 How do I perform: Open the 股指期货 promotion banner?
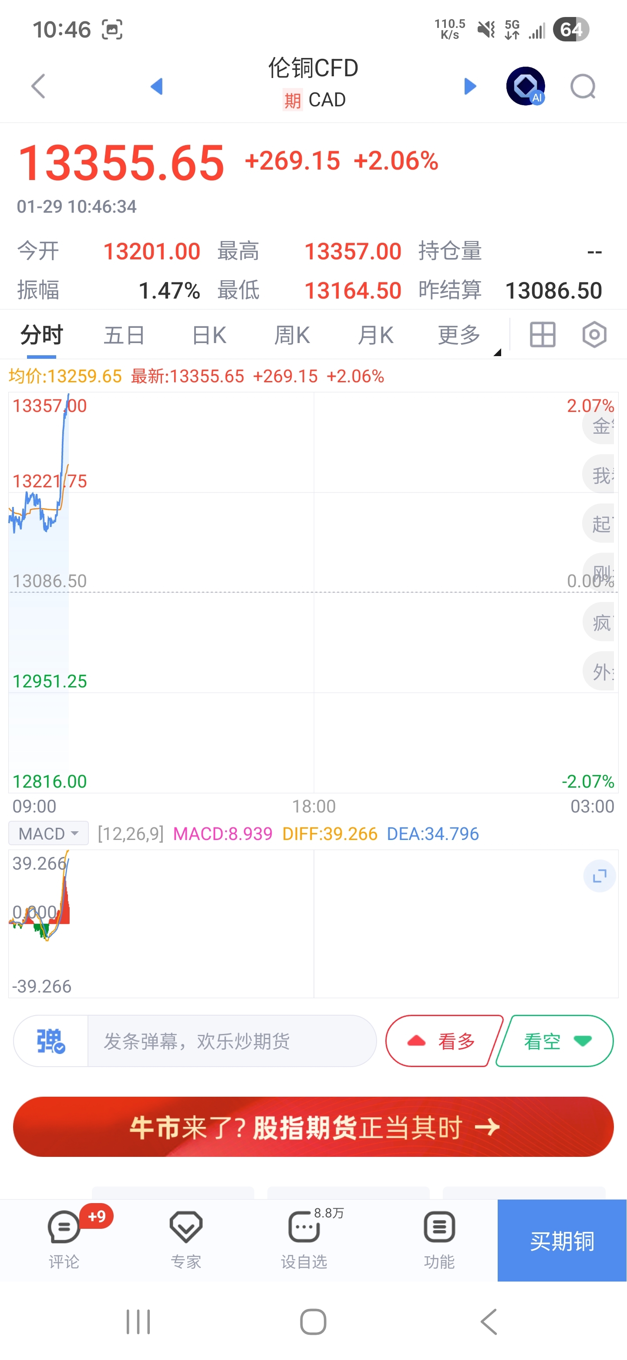(313, 1127)
